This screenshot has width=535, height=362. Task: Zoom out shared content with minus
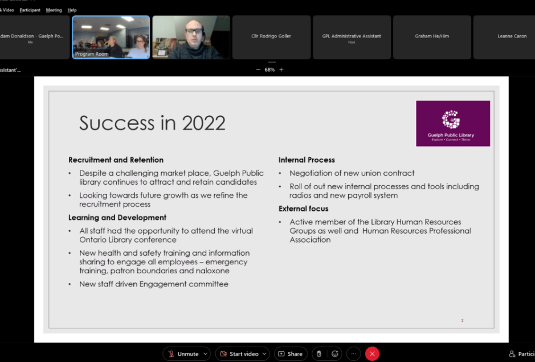click(258, 69)
